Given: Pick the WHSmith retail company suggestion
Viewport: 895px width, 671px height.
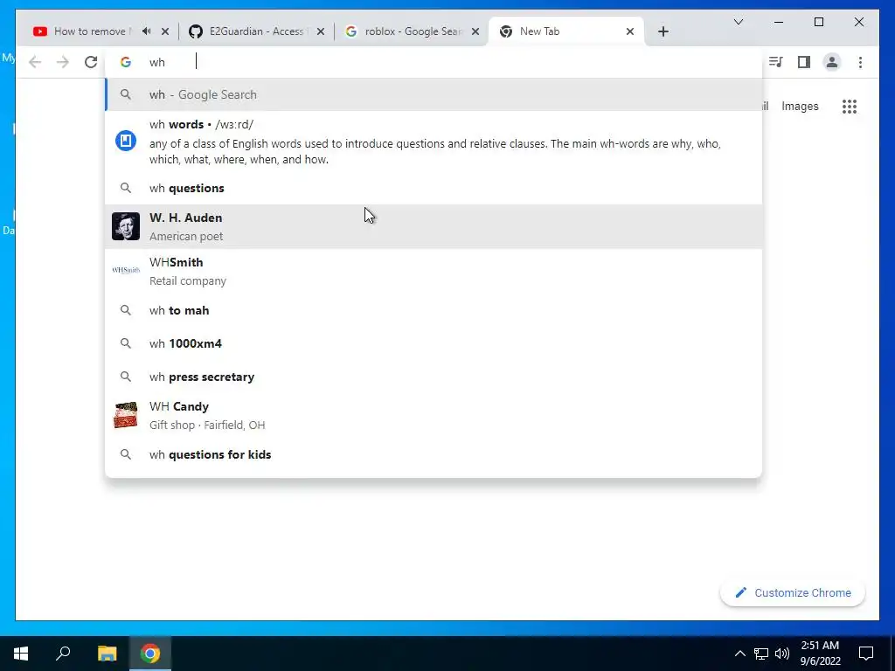Looking at the screenshot, I should 434,271.
